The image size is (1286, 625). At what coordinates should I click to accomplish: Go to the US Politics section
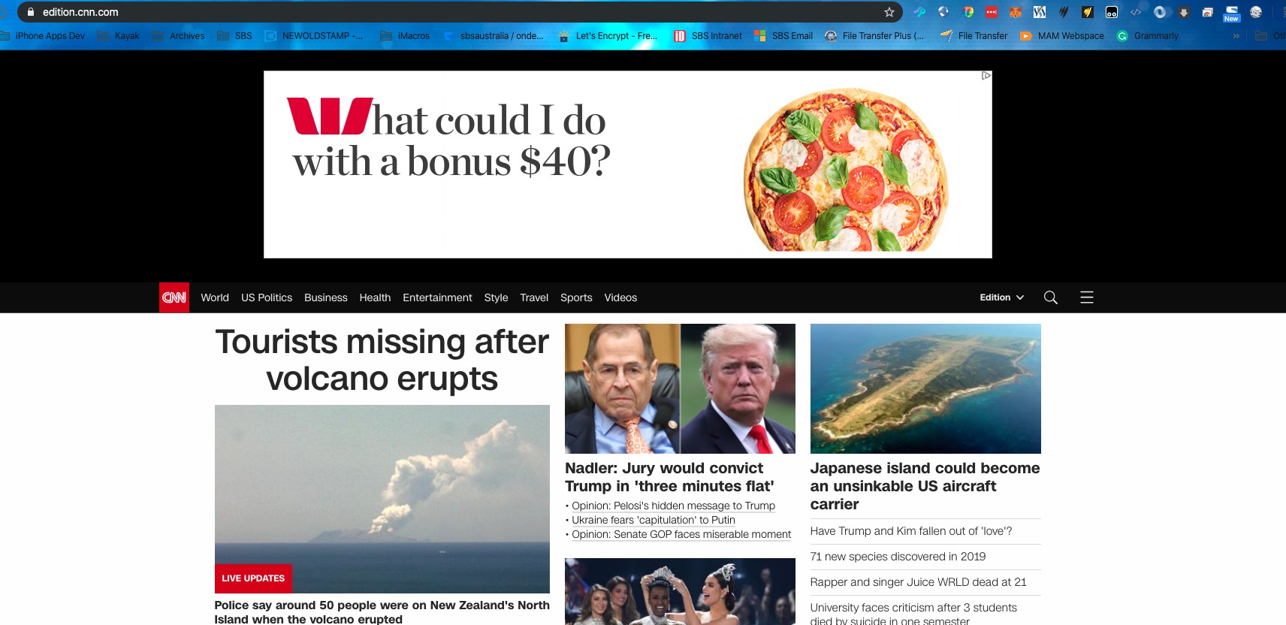click(267, 297)
